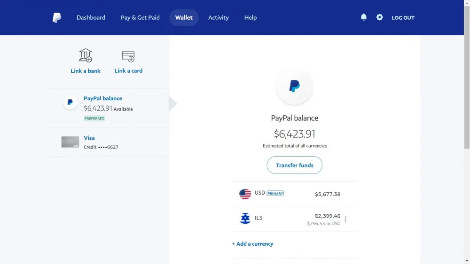Click the $6,423.91 total balance
The image size is (470, 264).
click(x=294, y=134)
